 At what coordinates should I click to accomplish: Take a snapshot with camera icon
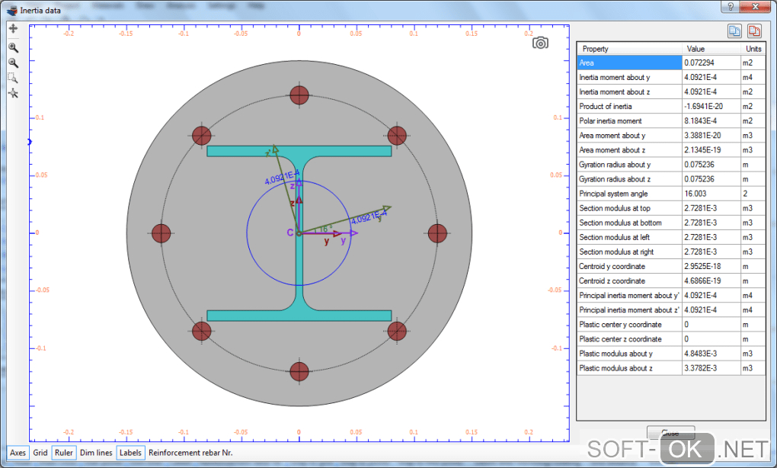click(540, 43)
